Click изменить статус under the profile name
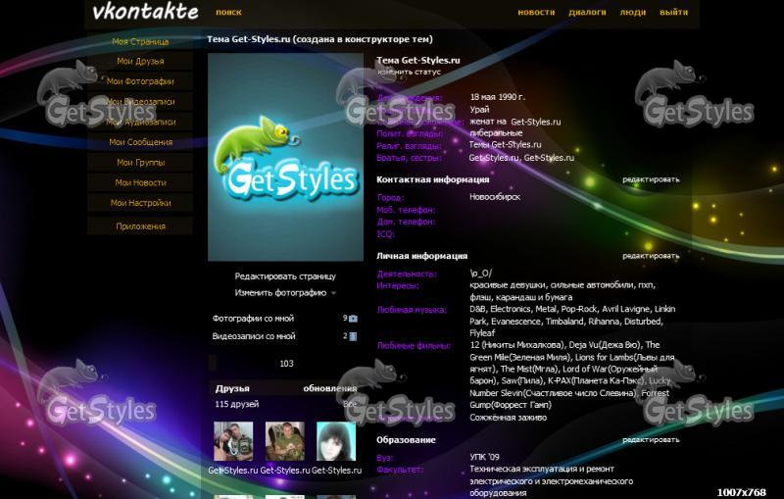Viewport: 784px width, 499px height. click(409, 72)
